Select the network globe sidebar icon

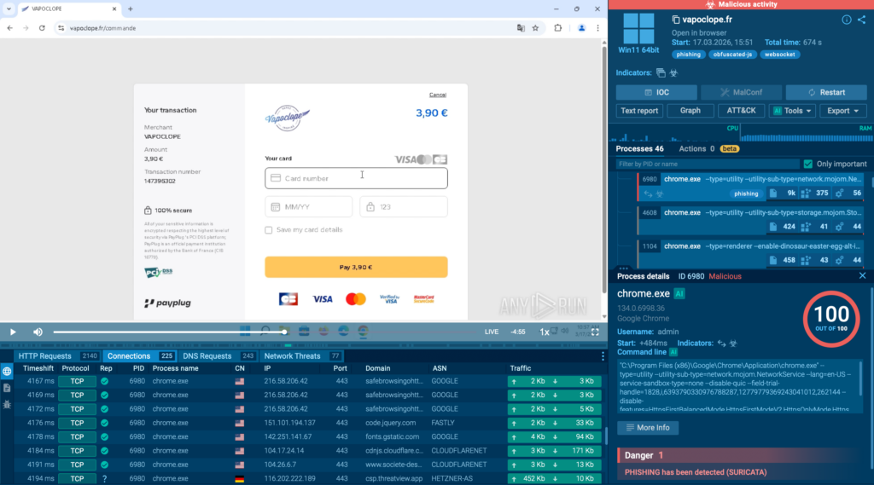click(x=7, y=372)
